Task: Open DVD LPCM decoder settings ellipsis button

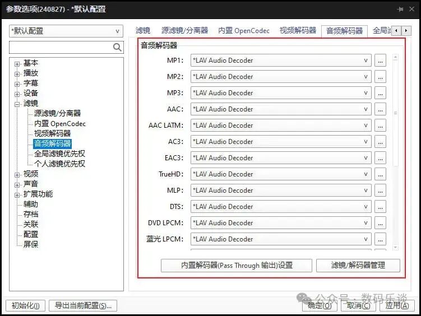Action: click(380, 223)
